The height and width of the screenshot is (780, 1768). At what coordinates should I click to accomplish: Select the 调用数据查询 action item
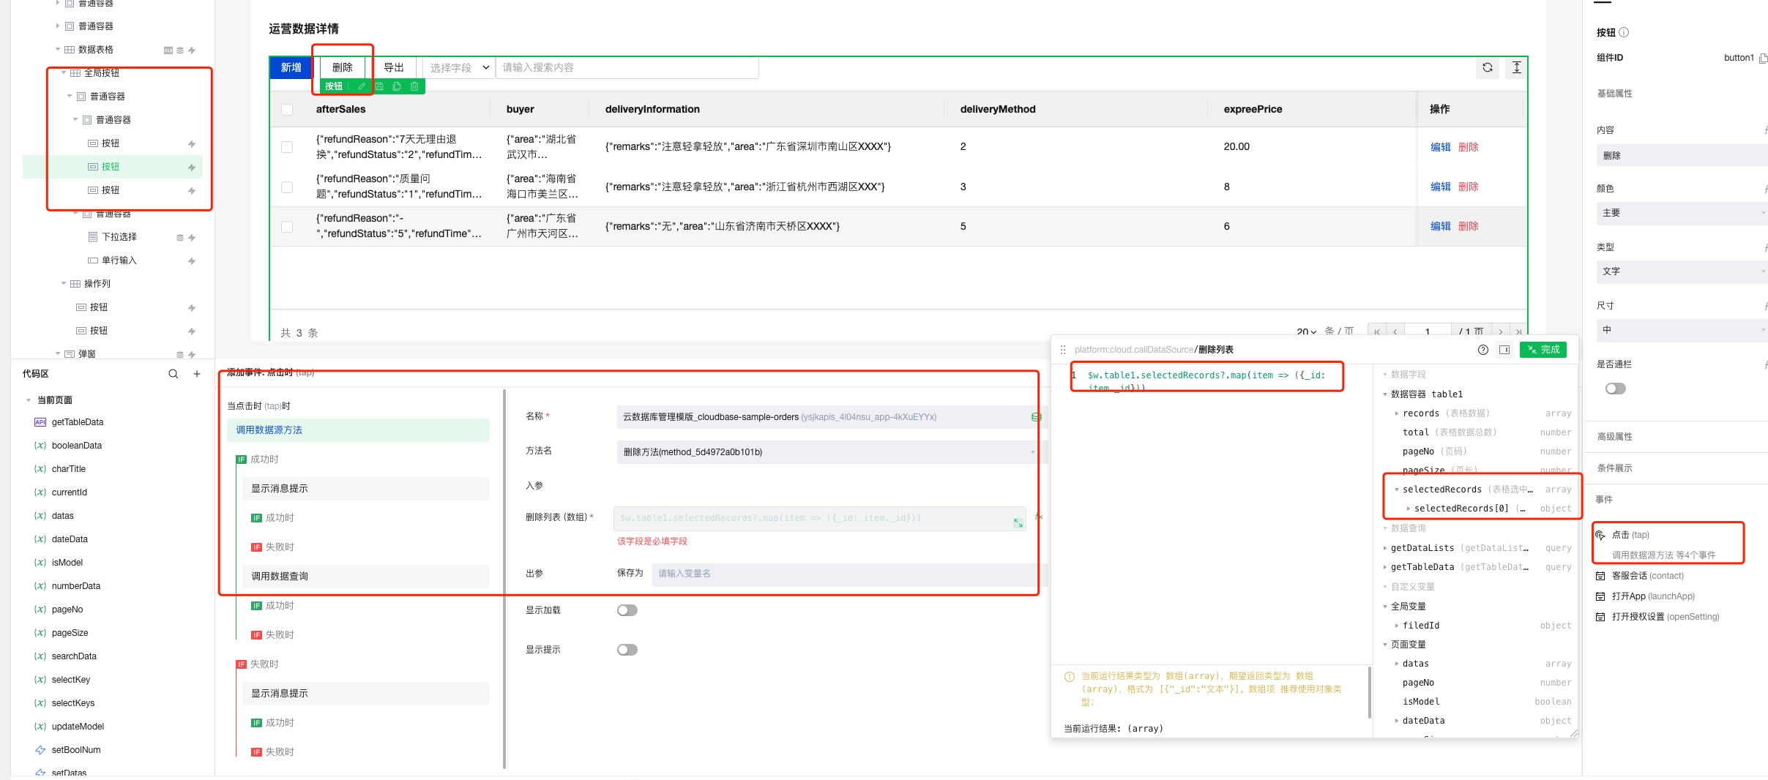365,577
